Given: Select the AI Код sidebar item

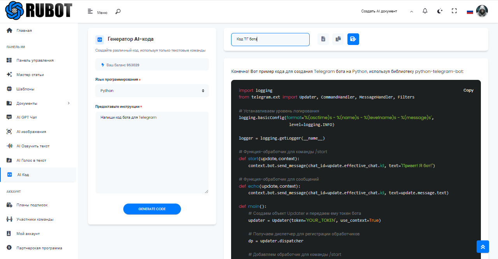Looking at the screenshot, I should point(38,174).
